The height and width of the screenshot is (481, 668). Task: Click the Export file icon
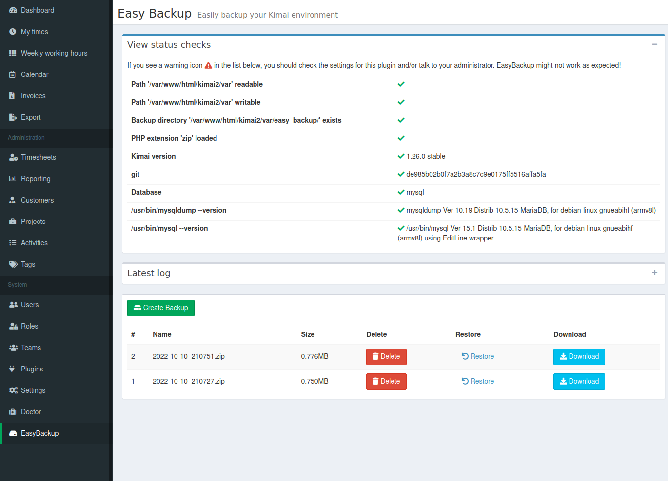(x=13, y=117)
